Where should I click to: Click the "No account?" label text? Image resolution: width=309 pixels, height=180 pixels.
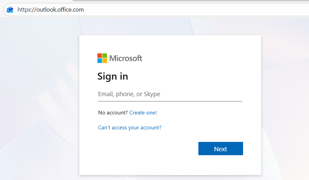click(x=113, y=112)
